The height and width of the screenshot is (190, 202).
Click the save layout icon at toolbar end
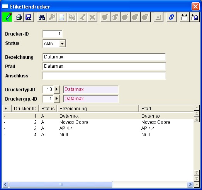click(195, 17)
